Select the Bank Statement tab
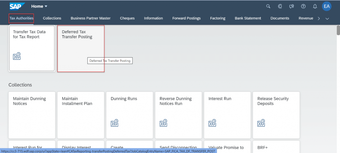Viewport: 340px width, 153px height. [248, 18]
